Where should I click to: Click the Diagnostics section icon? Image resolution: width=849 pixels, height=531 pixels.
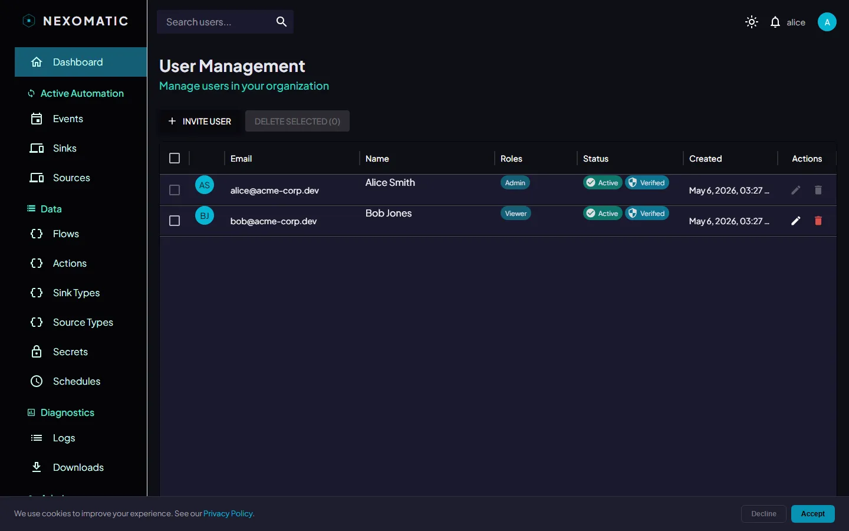coord(31,412)
